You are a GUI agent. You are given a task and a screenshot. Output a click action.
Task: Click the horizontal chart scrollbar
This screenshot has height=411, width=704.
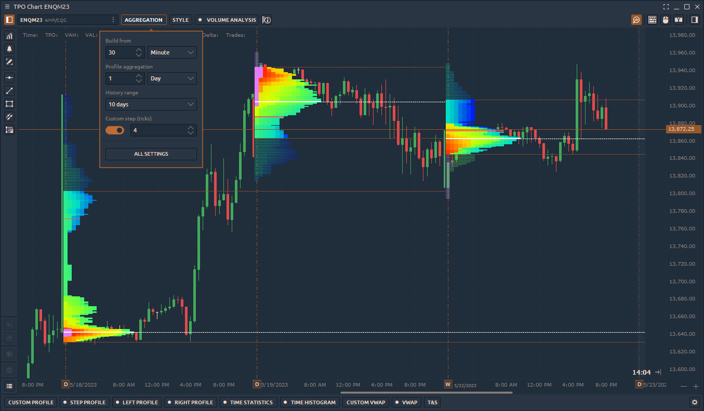tap(426, 393)
